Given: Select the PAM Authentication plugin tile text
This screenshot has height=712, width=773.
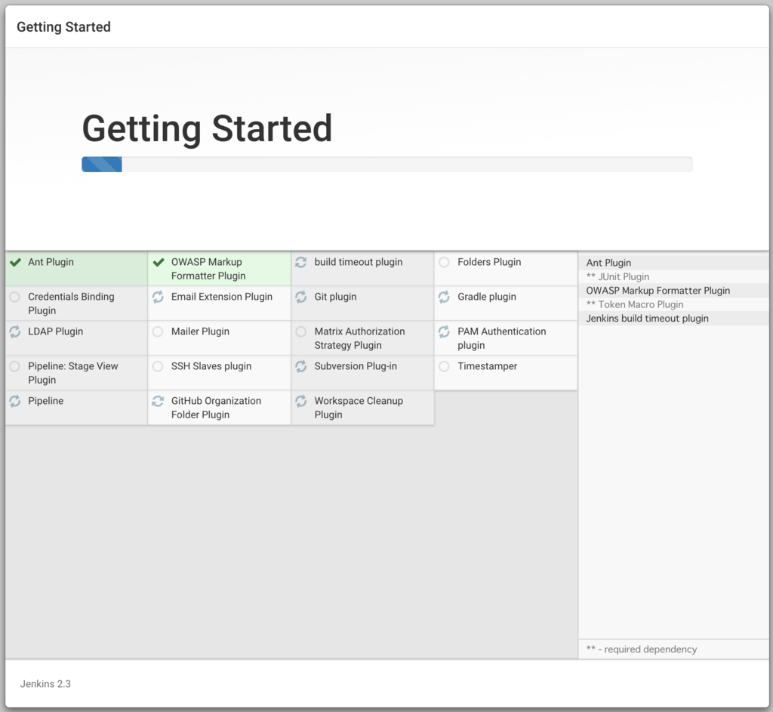Looking at the screenshot, I should tap(502, 339).
